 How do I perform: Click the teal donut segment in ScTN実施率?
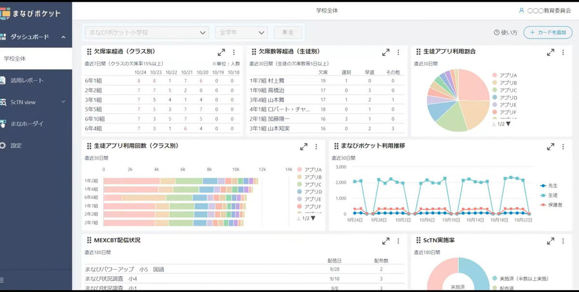pyautogui.click(x=474, y=272)
